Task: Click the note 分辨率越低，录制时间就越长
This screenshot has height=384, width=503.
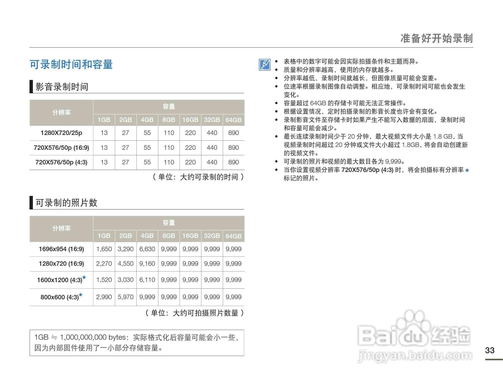Action: [x=361, y=78]
